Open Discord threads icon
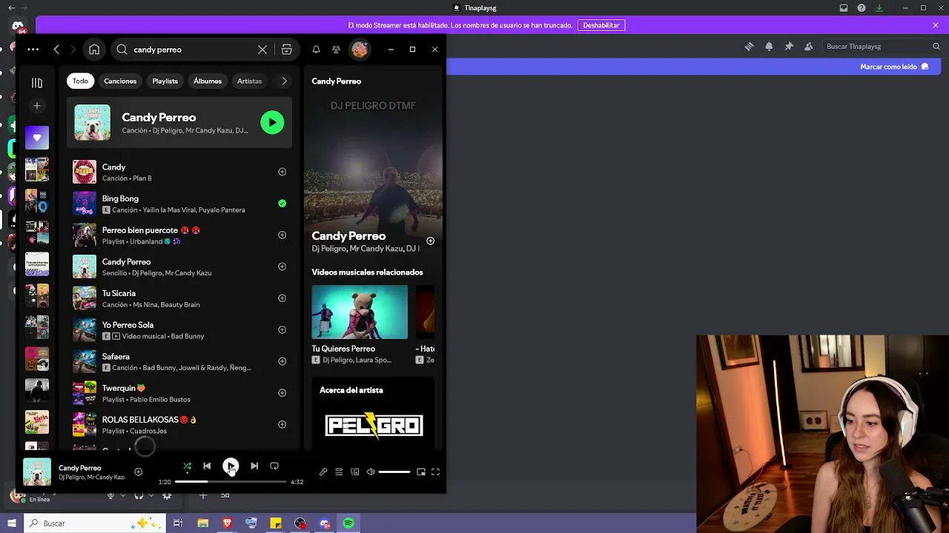 point(749,46)
